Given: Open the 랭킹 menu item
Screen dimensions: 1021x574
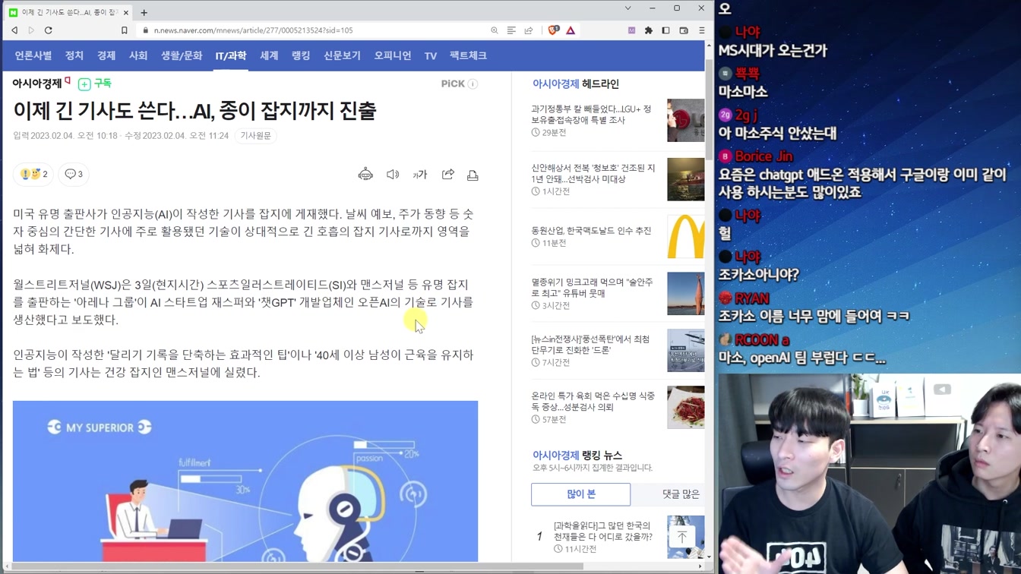Looking at the screenshot, I should click(301, 55).
